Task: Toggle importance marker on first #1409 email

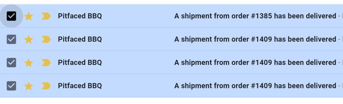Action: [46, 39]
